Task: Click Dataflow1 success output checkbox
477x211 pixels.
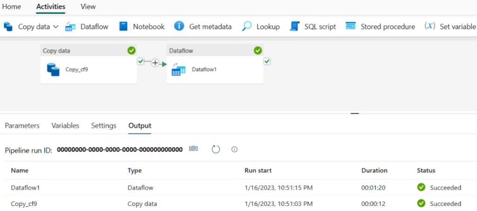Action: (267, 62)
